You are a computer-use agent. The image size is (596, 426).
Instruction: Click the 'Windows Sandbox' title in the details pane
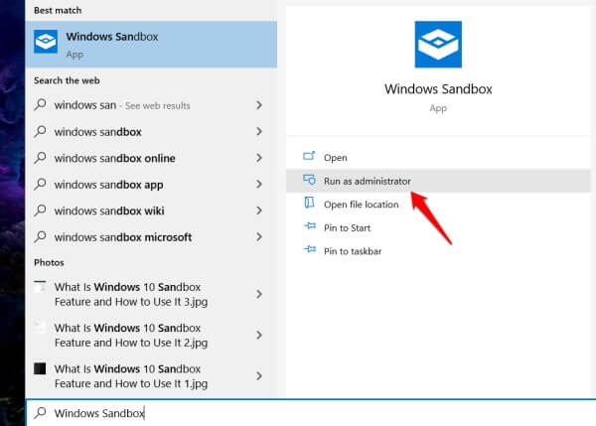pyautogui.click(x=438, y=89)
